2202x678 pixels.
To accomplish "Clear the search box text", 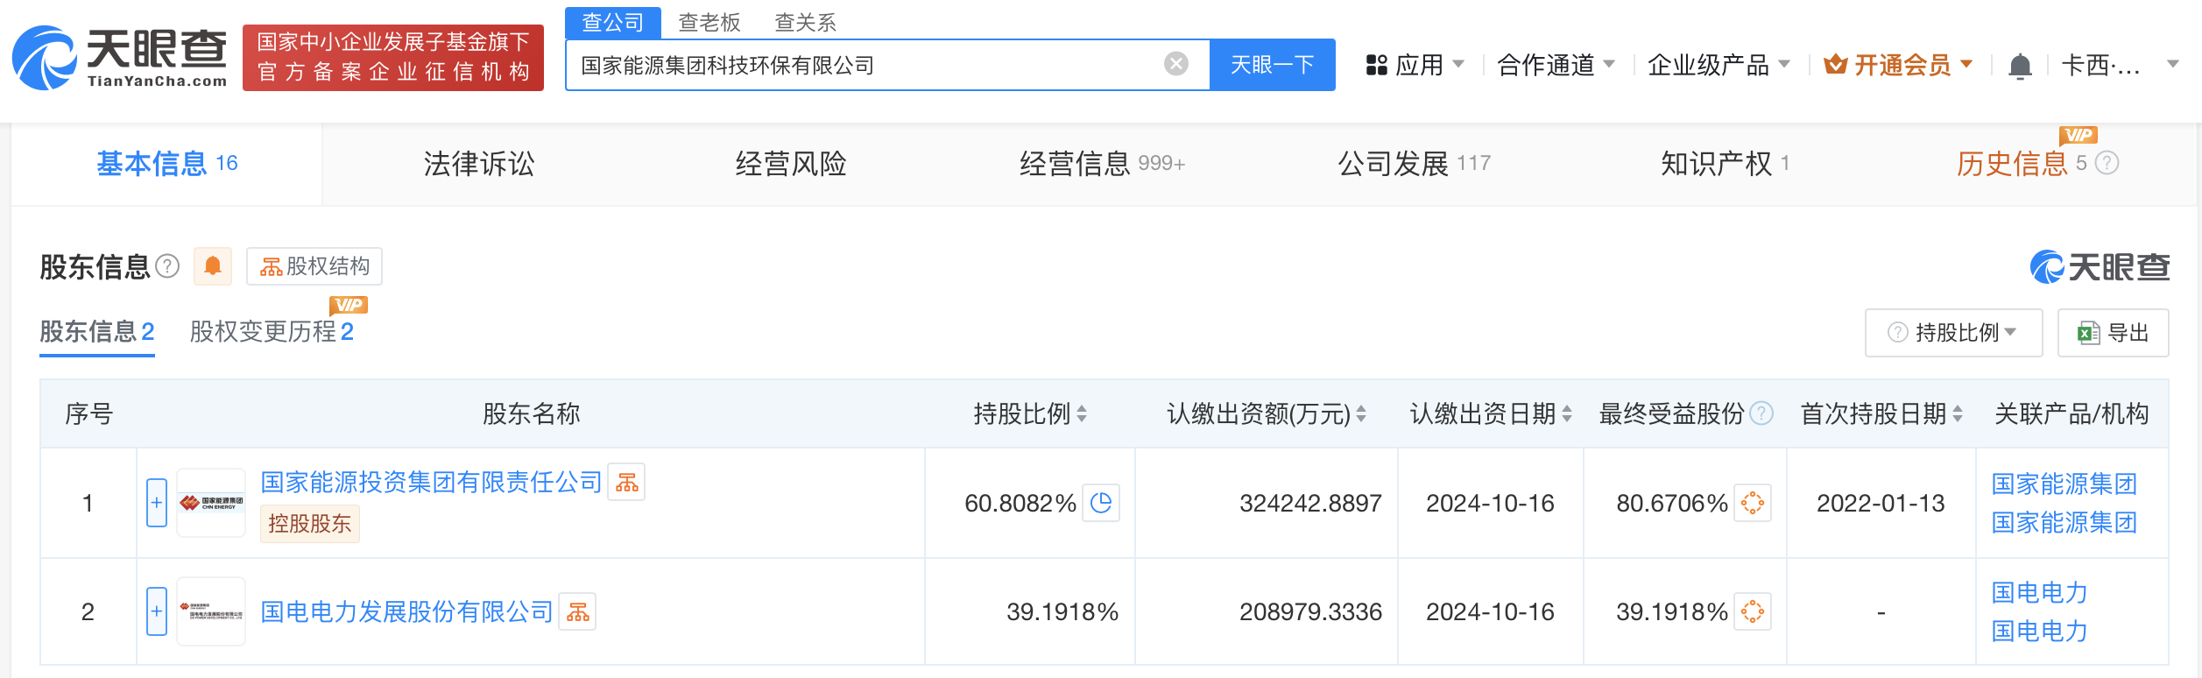I will tap(1175, 64).
